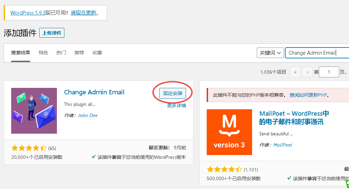The width and height of the screenshot is (349, 189).
Task: Click the Change Admin Email plugin icon
Action: pos(34,111)
